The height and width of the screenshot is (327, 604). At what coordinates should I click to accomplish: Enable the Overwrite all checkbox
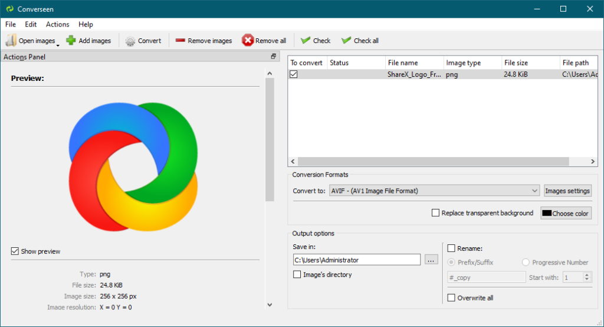click(x=451, y=297)
